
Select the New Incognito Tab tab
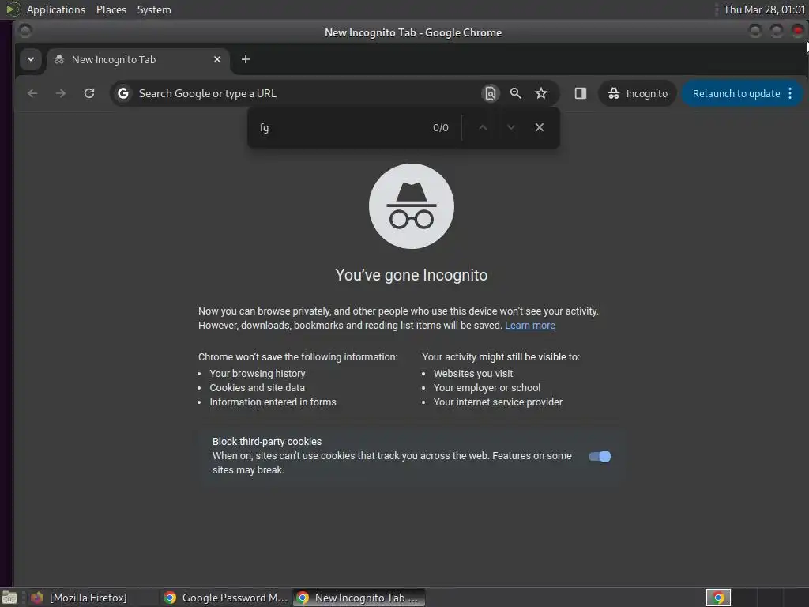(137, 59)
